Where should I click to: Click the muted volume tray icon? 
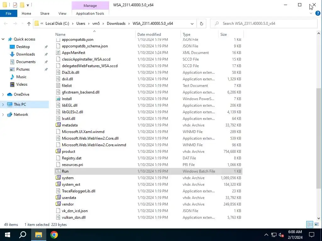point(281,235)
